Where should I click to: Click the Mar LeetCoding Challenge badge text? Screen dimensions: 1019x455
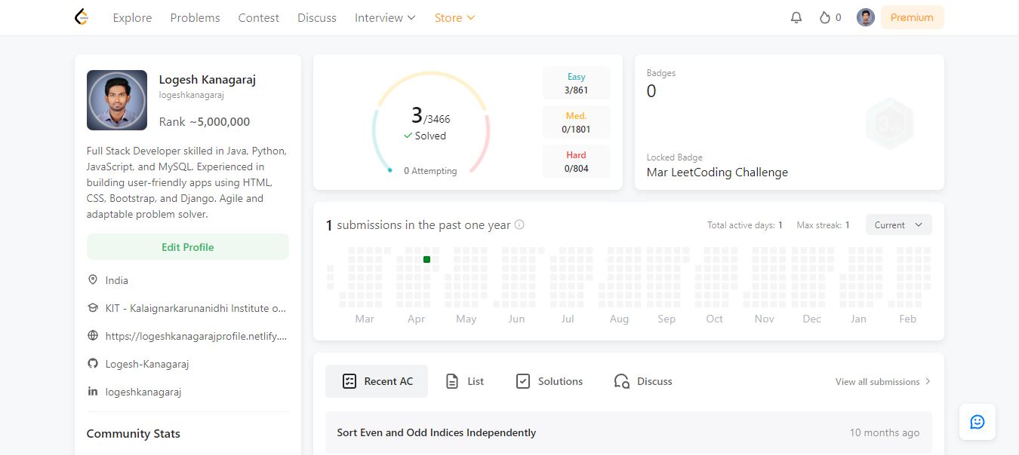[x=717, y=172]
